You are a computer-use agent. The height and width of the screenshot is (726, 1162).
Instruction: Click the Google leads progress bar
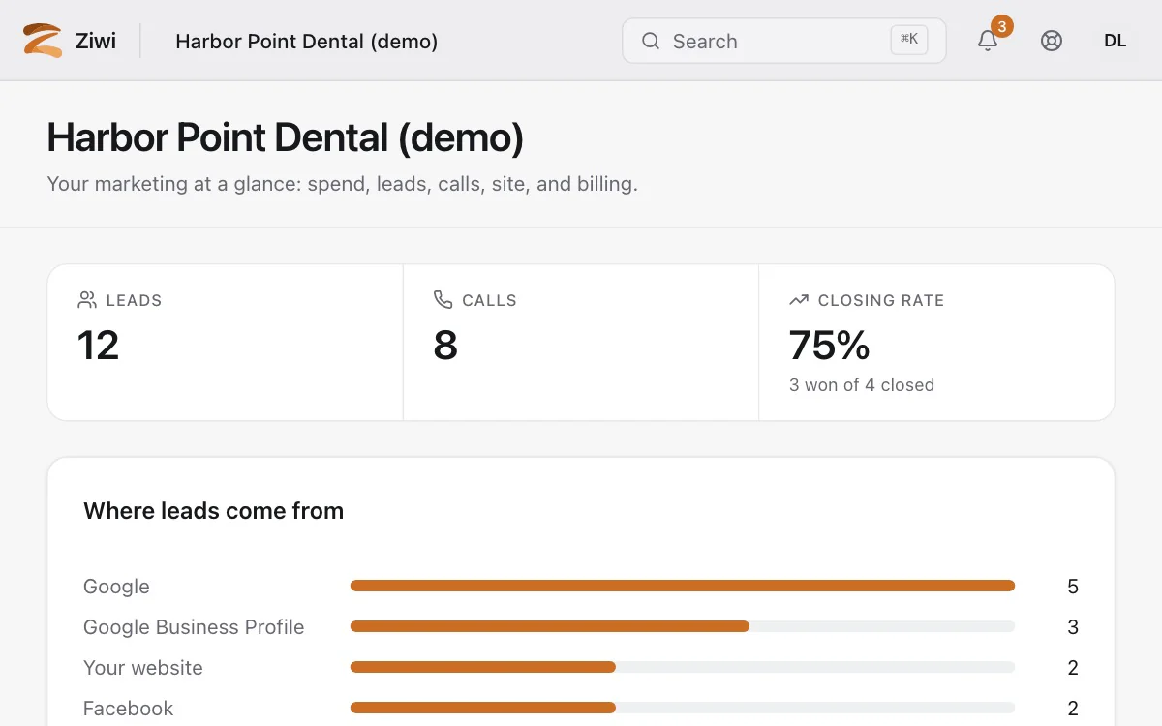tap(683, 586)
